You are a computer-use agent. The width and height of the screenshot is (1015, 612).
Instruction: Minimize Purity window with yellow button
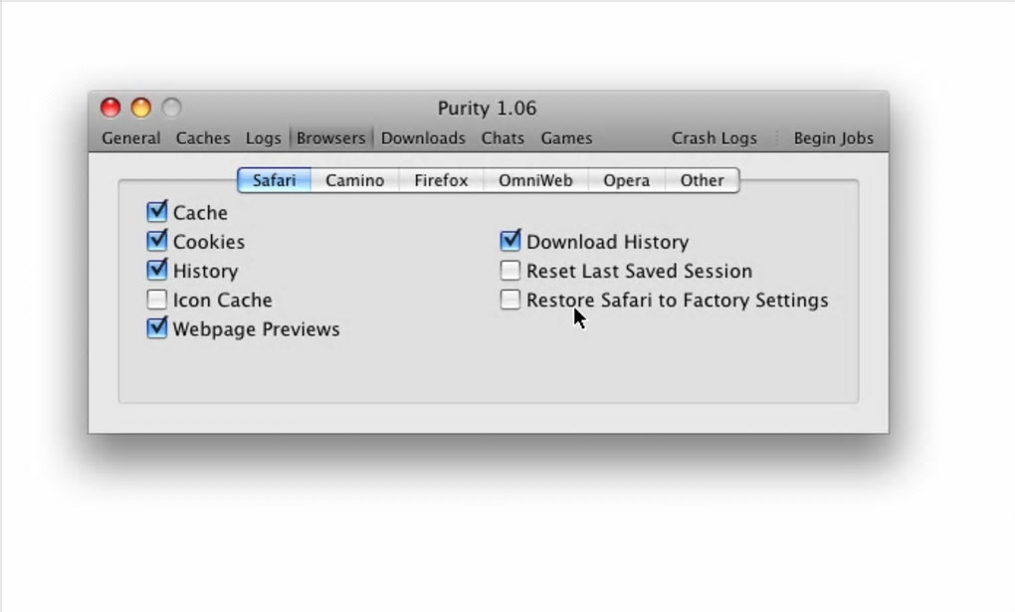point(141,107)
